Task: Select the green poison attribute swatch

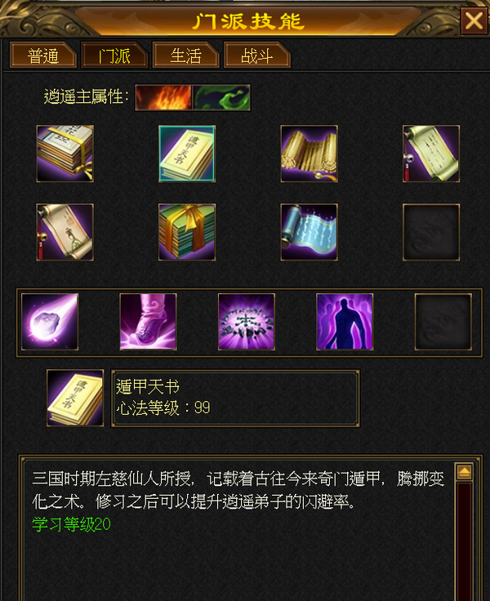Action: (221, 97)
